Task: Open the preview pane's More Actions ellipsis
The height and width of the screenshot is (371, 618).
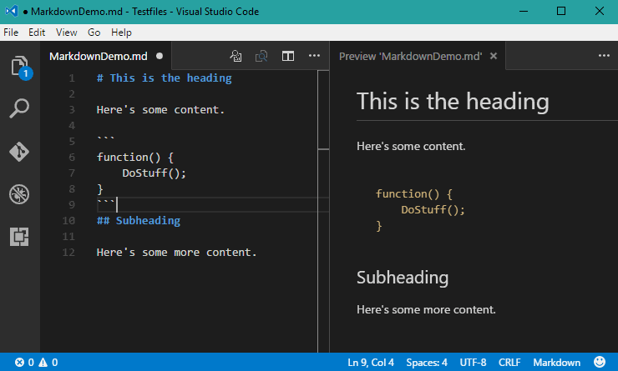Action: pyautogui.click(x=604, y=56)
